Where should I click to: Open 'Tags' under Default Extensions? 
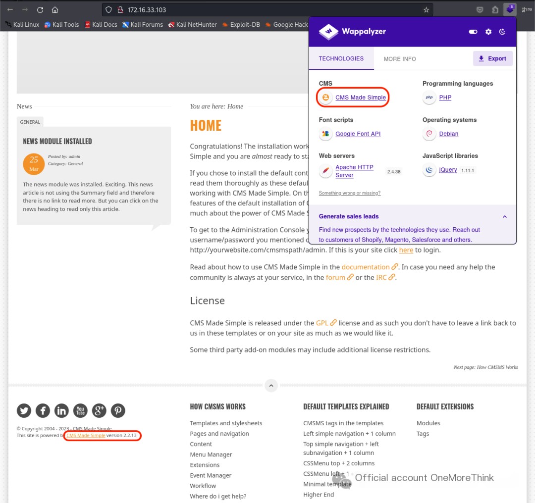pos(423,433)
